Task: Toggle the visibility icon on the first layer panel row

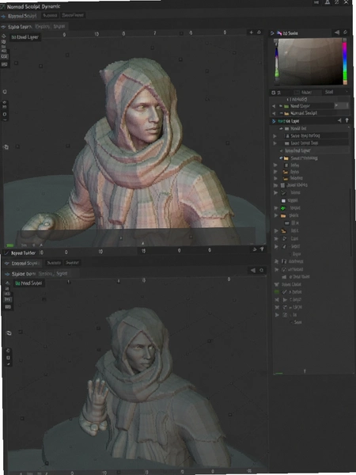Action: tap(281, 129)
